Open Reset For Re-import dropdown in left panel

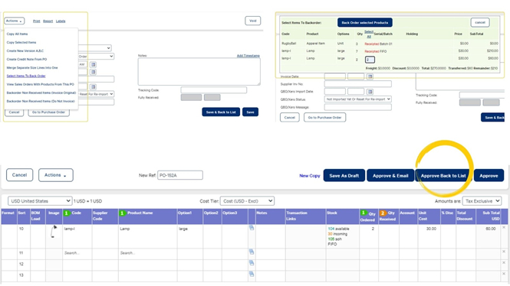(x=97, y=94)
